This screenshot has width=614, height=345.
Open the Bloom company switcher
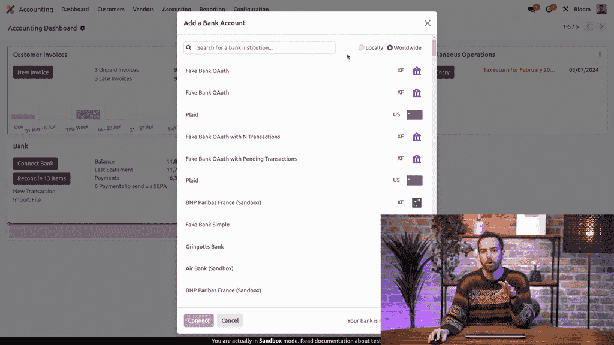click(582, 10)
